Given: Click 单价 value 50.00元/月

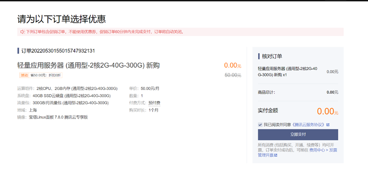Looking at the screenshot, I should tap(150, 89).
